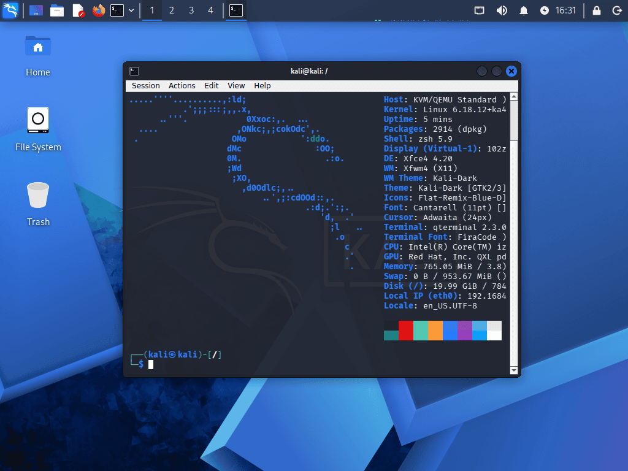This screenshot has width=628, height=471.
Task: Switch to workspace 3
Action: click(x=191, y=10)
